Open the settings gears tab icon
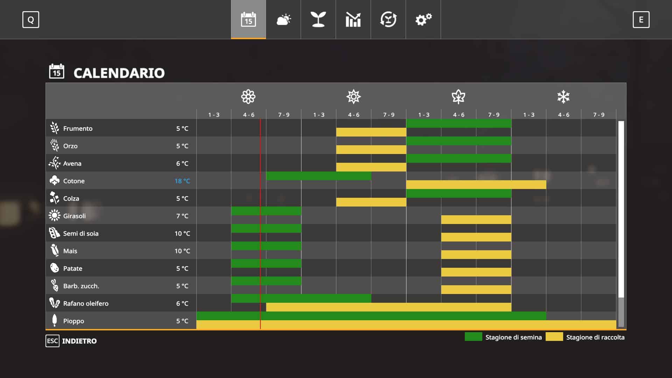This screenshot has width=672, height=378. (423, 20)
